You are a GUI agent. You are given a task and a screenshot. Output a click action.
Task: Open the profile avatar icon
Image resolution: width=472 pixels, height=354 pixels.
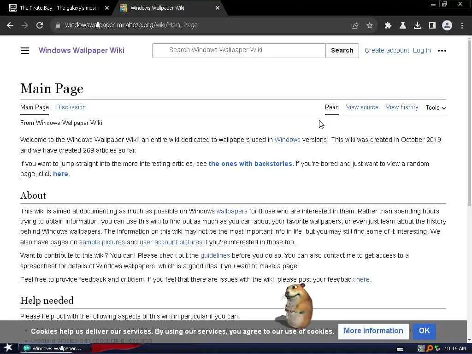pyautogui.click(x=447, y=26)
